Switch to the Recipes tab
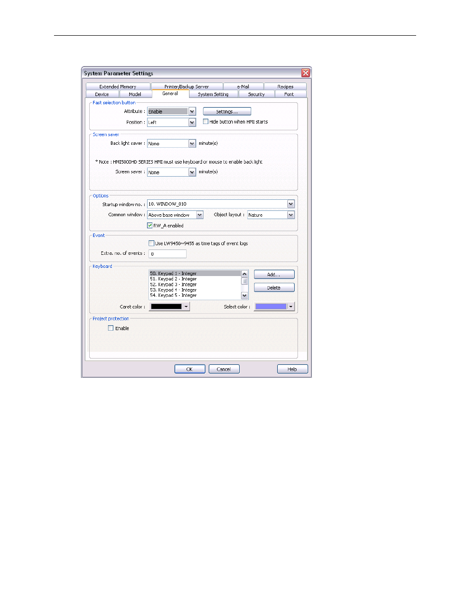Screen dimensions: 460x596 (285, 86)
